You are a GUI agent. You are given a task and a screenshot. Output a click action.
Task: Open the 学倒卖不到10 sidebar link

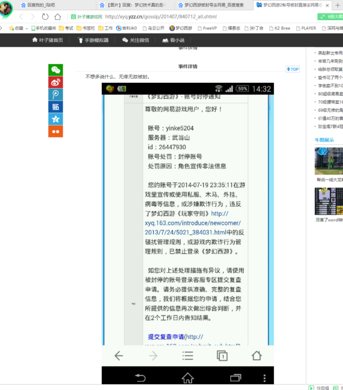tap(330, 86)
